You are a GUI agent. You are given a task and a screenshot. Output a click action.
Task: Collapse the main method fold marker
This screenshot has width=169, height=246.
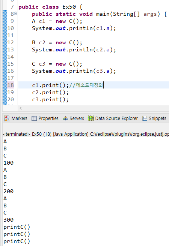pos(16,13)
